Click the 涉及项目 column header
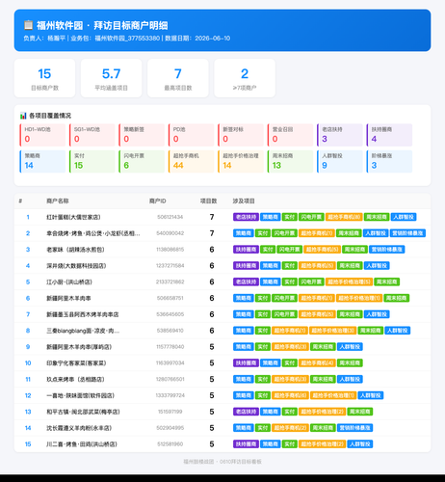The image size is (445, 482). pyautogui.click(x=244, y=201)
